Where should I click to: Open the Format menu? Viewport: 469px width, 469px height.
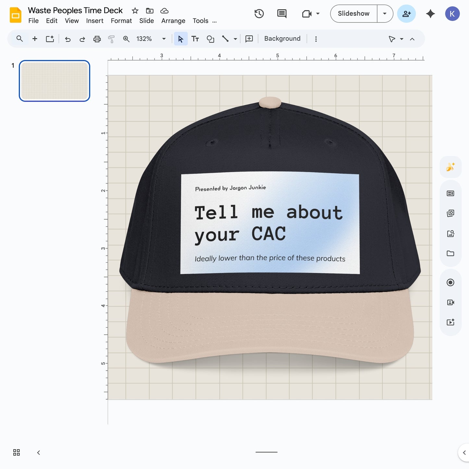(121, 21)
